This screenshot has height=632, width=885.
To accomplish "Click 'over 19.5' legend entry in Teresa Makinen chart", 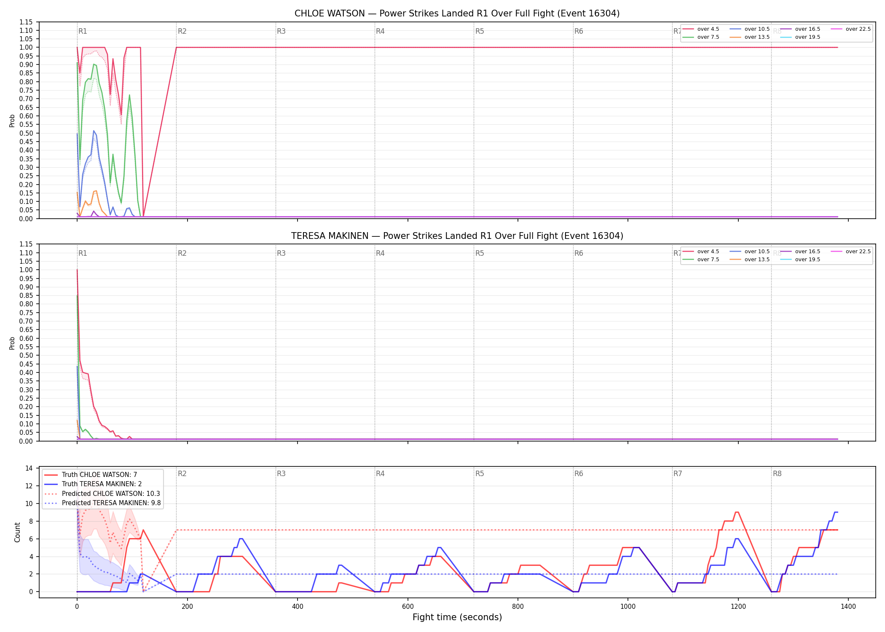I will click(x=800, y=260).
